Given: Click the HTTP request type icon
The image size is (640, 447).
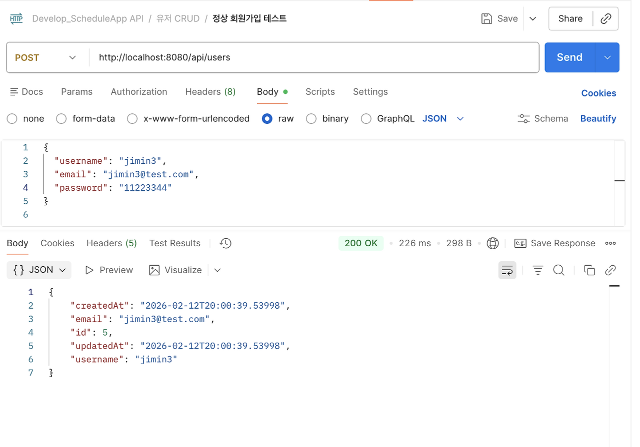Looking at the screenshot, I should click(x=16, y=19).
